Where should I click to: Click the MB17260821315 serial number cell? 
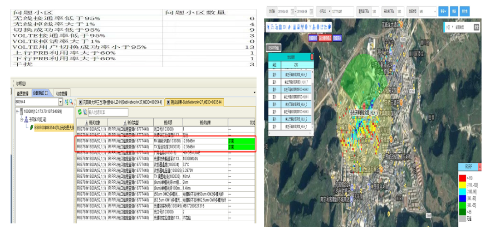coord(205,206)
